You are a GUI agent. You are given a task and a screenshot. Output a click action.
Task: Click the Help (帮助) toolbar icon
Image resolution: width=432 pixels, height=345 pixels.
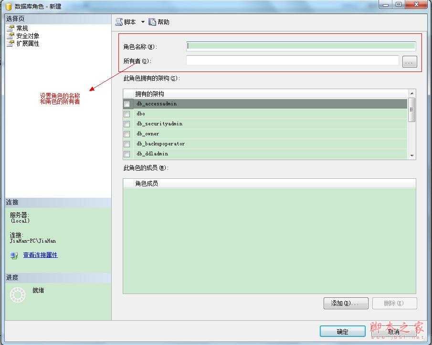tap(152, 22)
